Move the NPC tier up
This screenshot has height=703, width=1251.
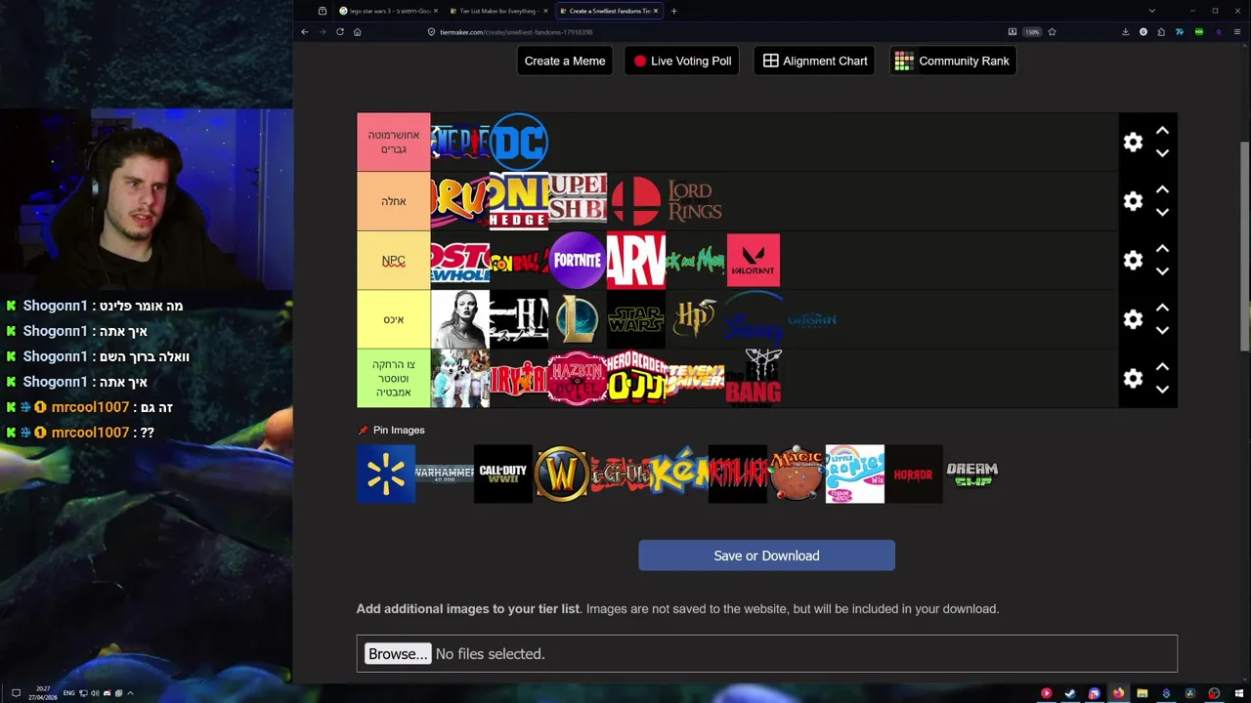click(x=1162, y=249)
